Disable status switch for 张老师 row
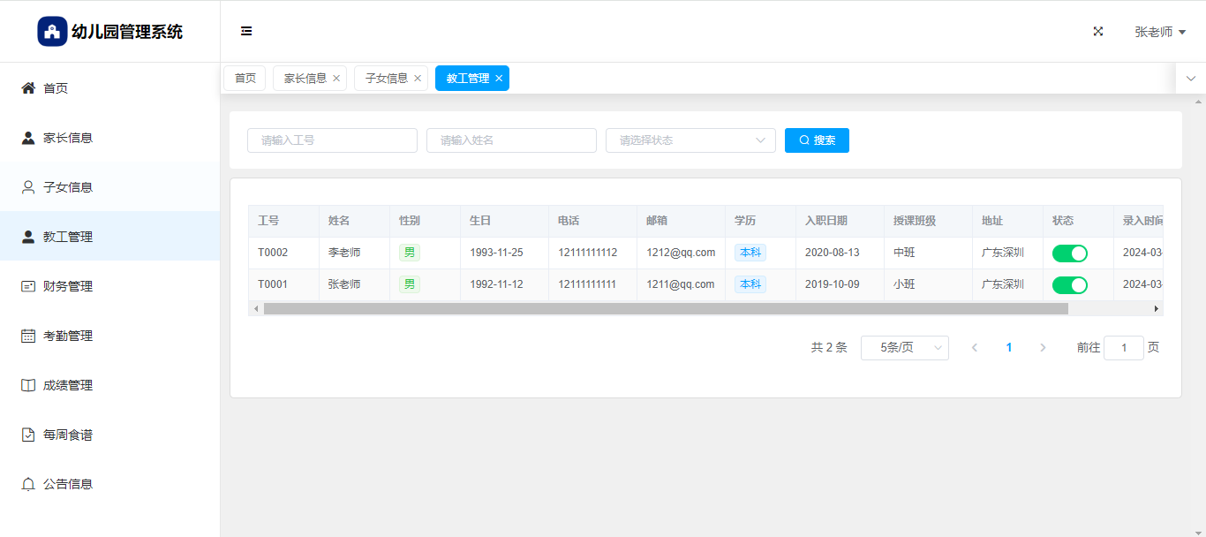Screen dimensions: 1206x537 (x=1069, y=285)
